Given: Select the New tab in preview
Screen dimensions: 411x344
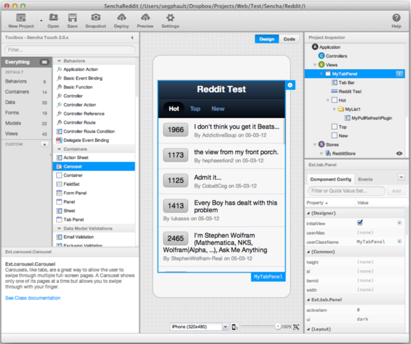Looking at the screenshot, I should click(218, 108).
